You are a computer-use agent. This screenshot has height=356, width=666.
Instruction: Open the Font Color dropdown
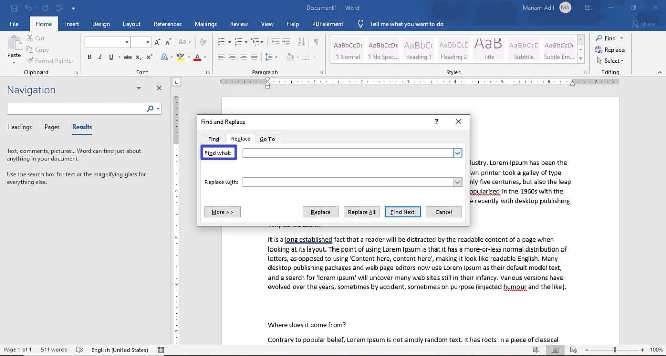pyautogui.click(x=204, y=58)
